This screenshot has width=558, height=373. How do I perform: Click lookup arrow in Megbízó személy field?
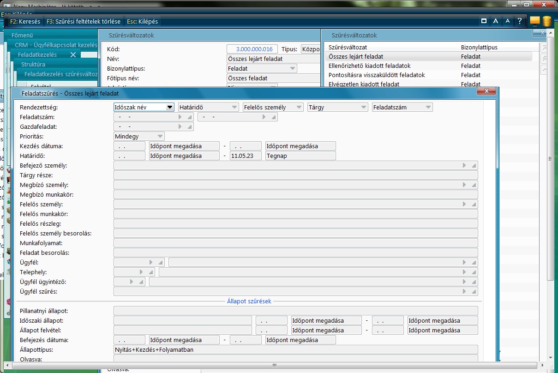point(465,185)
